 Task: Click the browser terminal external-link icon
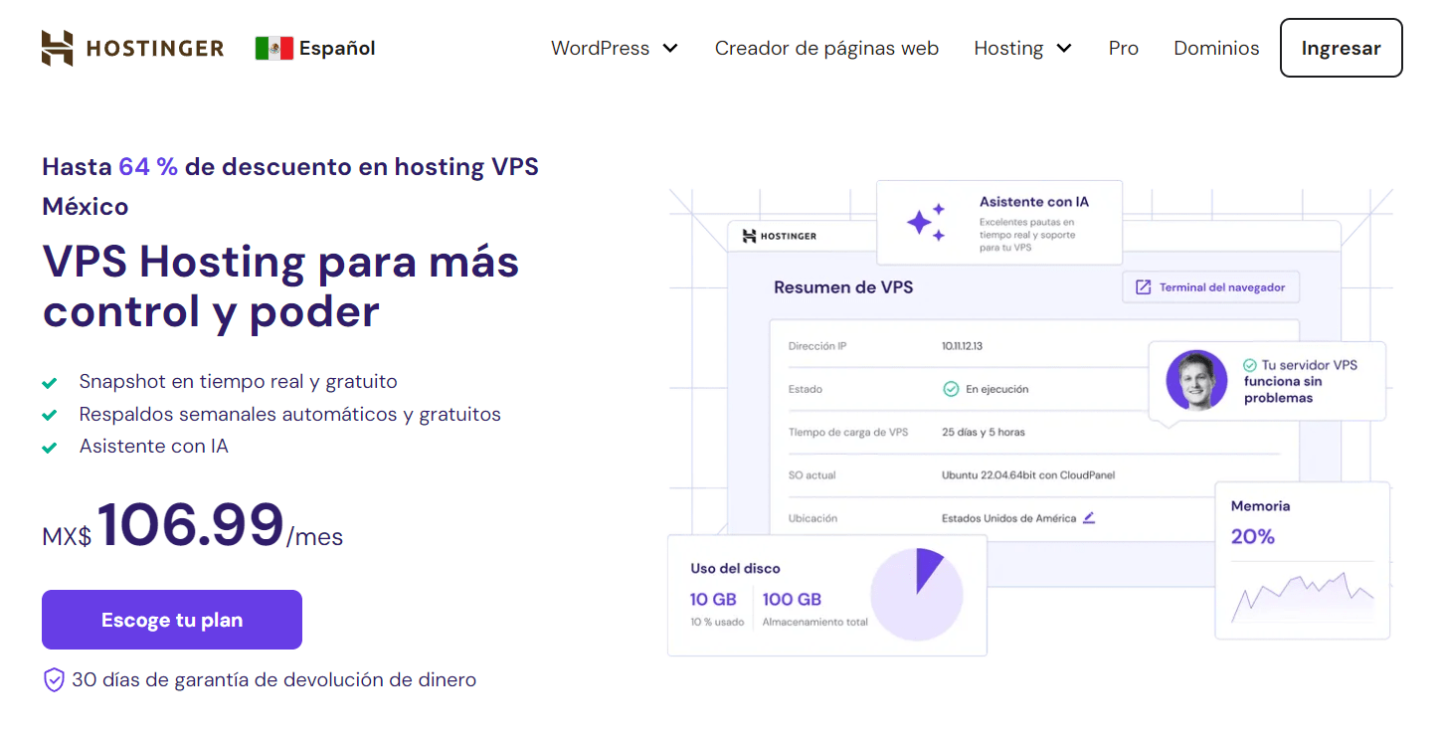click(1143, 287)
